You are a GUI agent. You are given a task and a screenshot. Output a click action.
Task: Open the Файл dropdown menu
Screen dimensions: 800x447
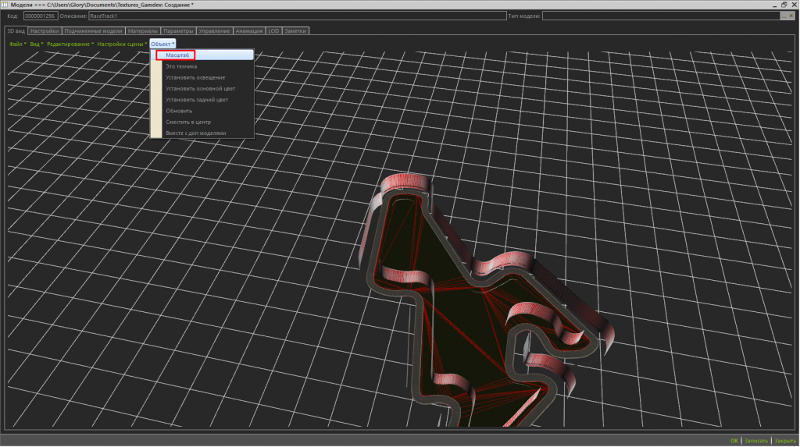pos(17,44)
